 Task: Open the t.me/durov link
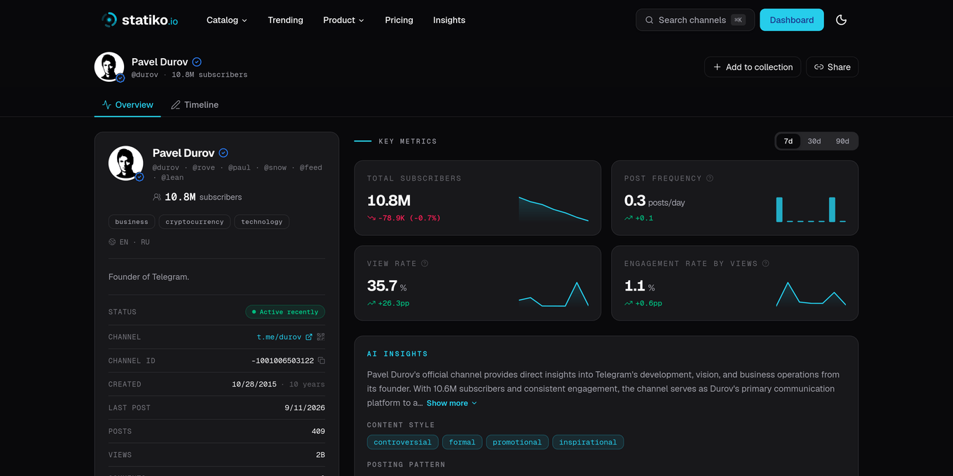tap(279, 337)
